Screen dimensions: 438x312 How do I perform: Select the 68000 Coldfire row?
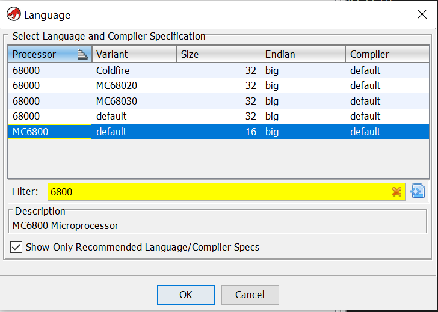(217, 70)
